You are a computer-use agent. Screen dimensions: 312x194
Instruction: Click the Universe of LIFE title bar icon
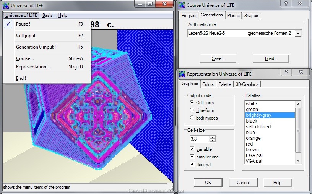5,5
